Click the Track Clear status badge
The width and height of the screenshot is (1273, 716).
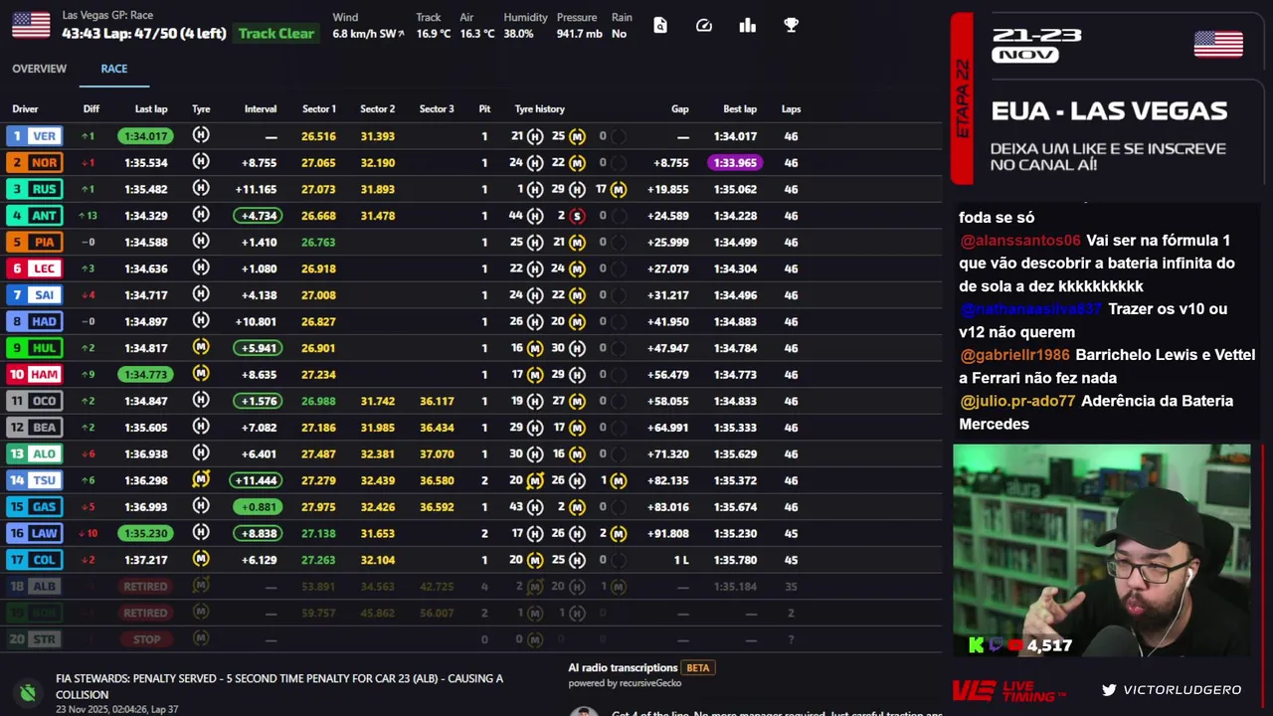pyautogui.click(x=276, y=34)
